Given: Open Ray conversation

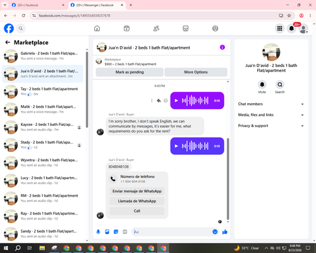Looking at the screenshot, I should tap(42, 216).
